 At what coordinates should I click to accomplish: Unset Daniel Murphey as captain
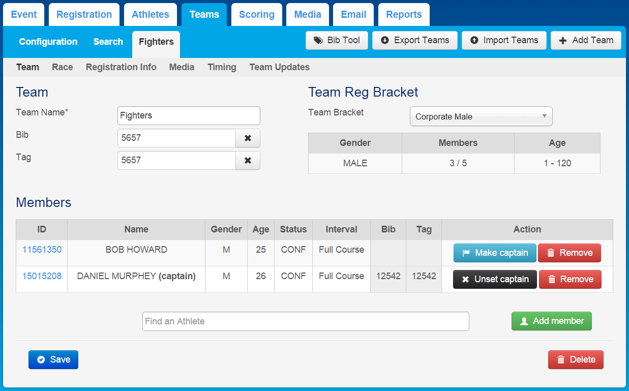pyautogui.click(x=495, y=279)
